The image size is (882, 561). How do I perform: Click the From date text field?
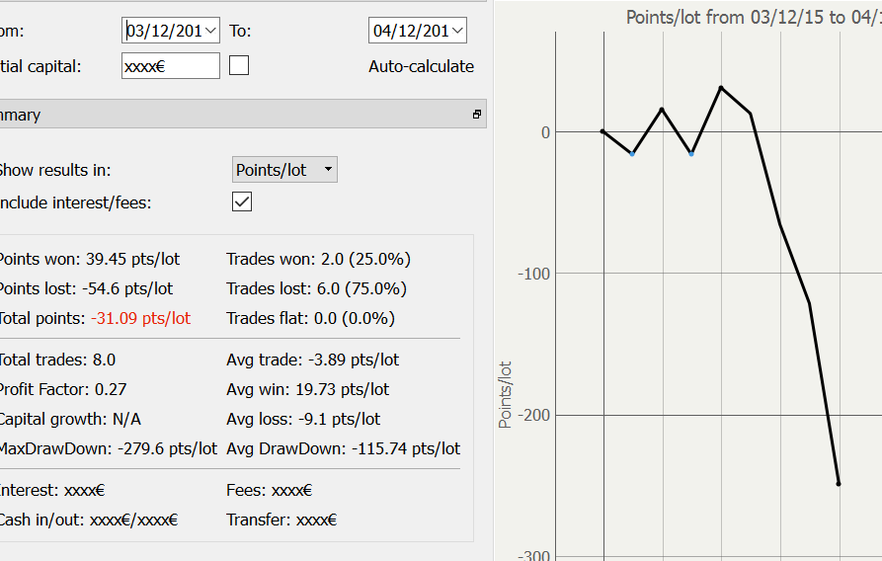163,31
